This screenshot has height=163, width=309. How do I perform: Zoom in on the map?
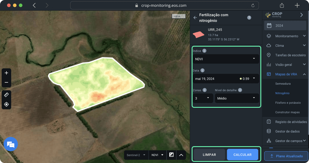click(6, 73)
